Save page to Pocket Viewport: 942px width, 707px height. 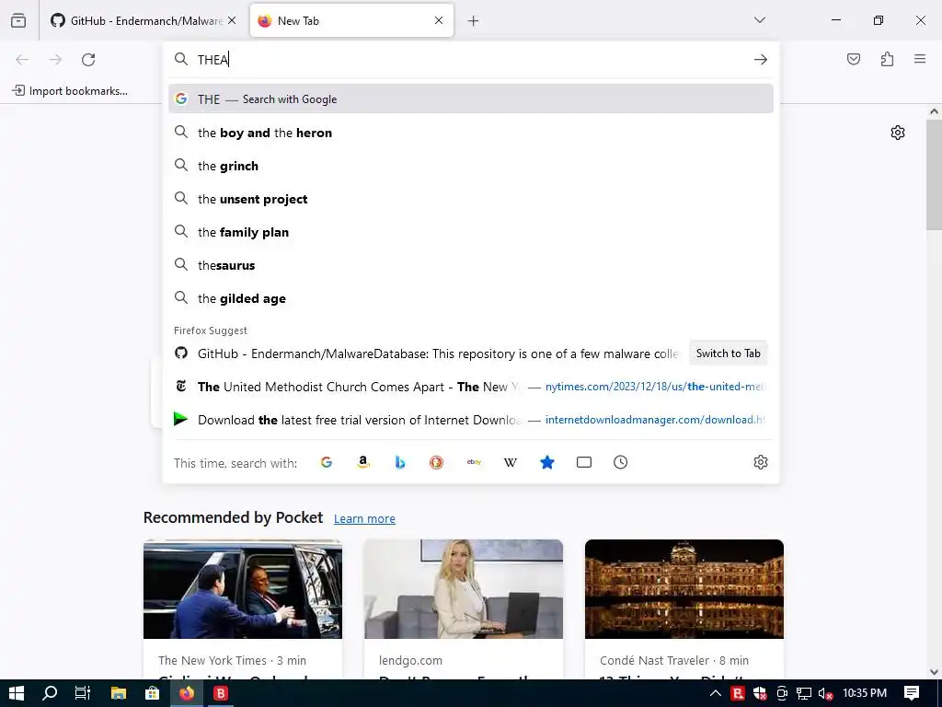[x=854, y=59]
